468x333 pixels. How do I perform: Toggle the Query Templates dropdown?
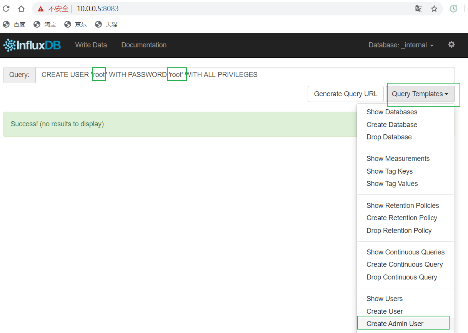point(420,94)
